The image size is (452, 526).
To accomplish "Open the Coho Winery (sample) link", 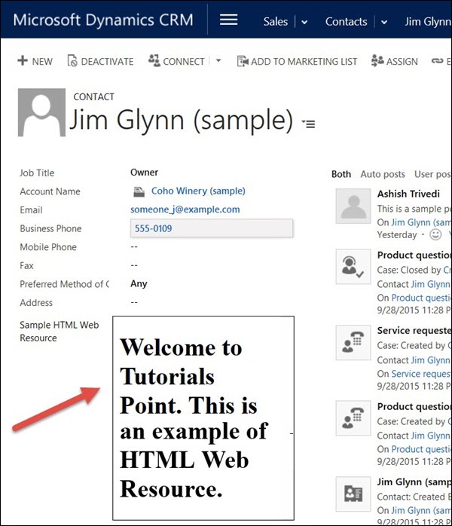I will click(x=198, y=191).
